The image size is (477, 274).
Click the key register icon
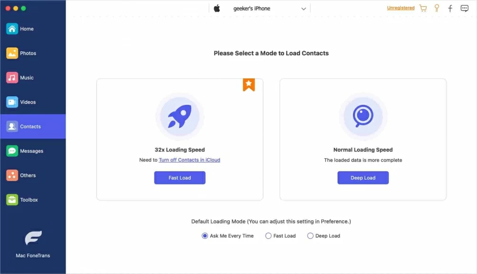pos(436,8)
